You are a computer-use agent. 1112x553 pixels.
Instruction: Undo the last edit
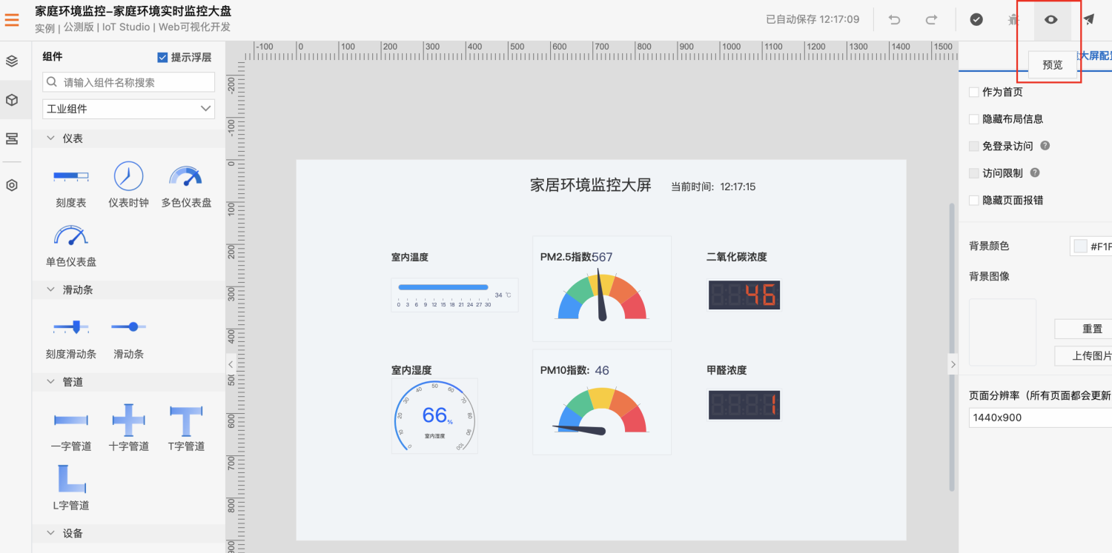(895, 20)
